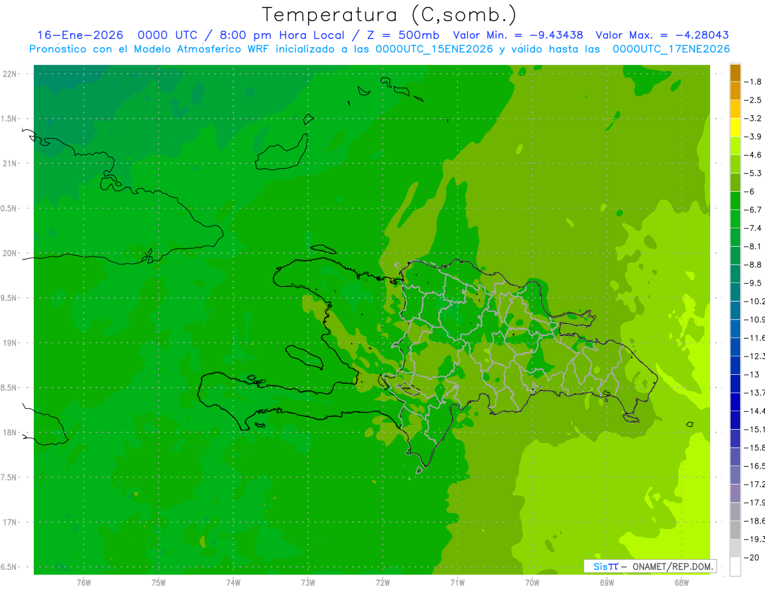The image size is (765, 591).
Task: Click 'Valor Min. = -9.43438'
Action: 518,35
